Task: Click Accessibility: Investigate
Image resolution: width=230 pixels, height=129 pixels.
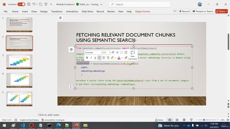Action: coord(53,120)
